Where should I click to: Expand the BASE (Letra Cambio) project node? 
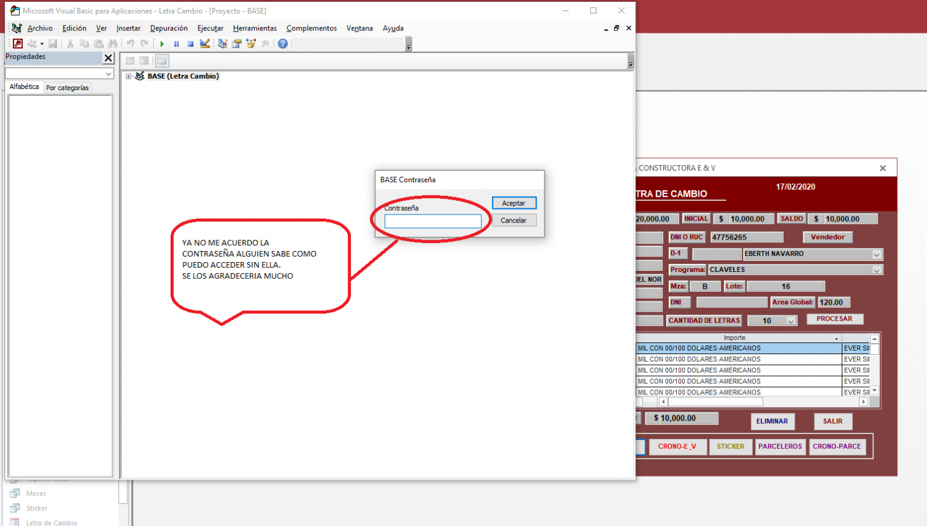(x=129, y=77)
